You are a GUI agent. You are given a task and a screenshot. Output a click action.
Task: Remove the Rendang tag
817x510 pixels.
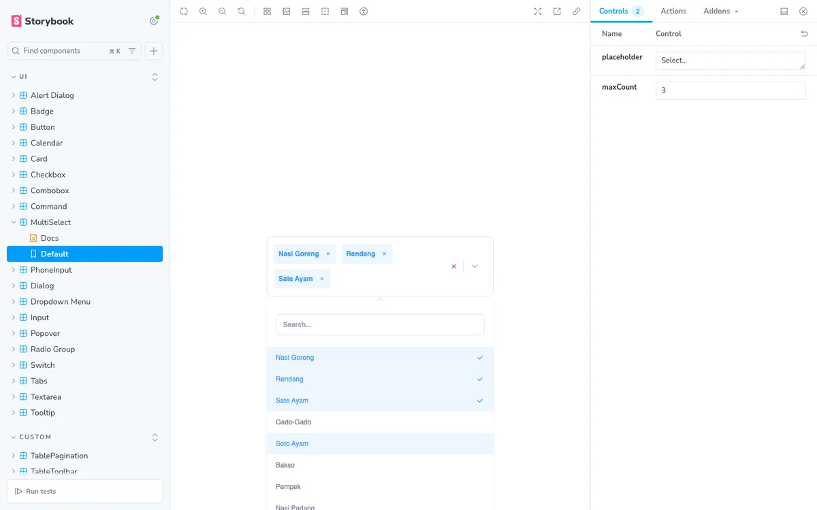[385, 254]
